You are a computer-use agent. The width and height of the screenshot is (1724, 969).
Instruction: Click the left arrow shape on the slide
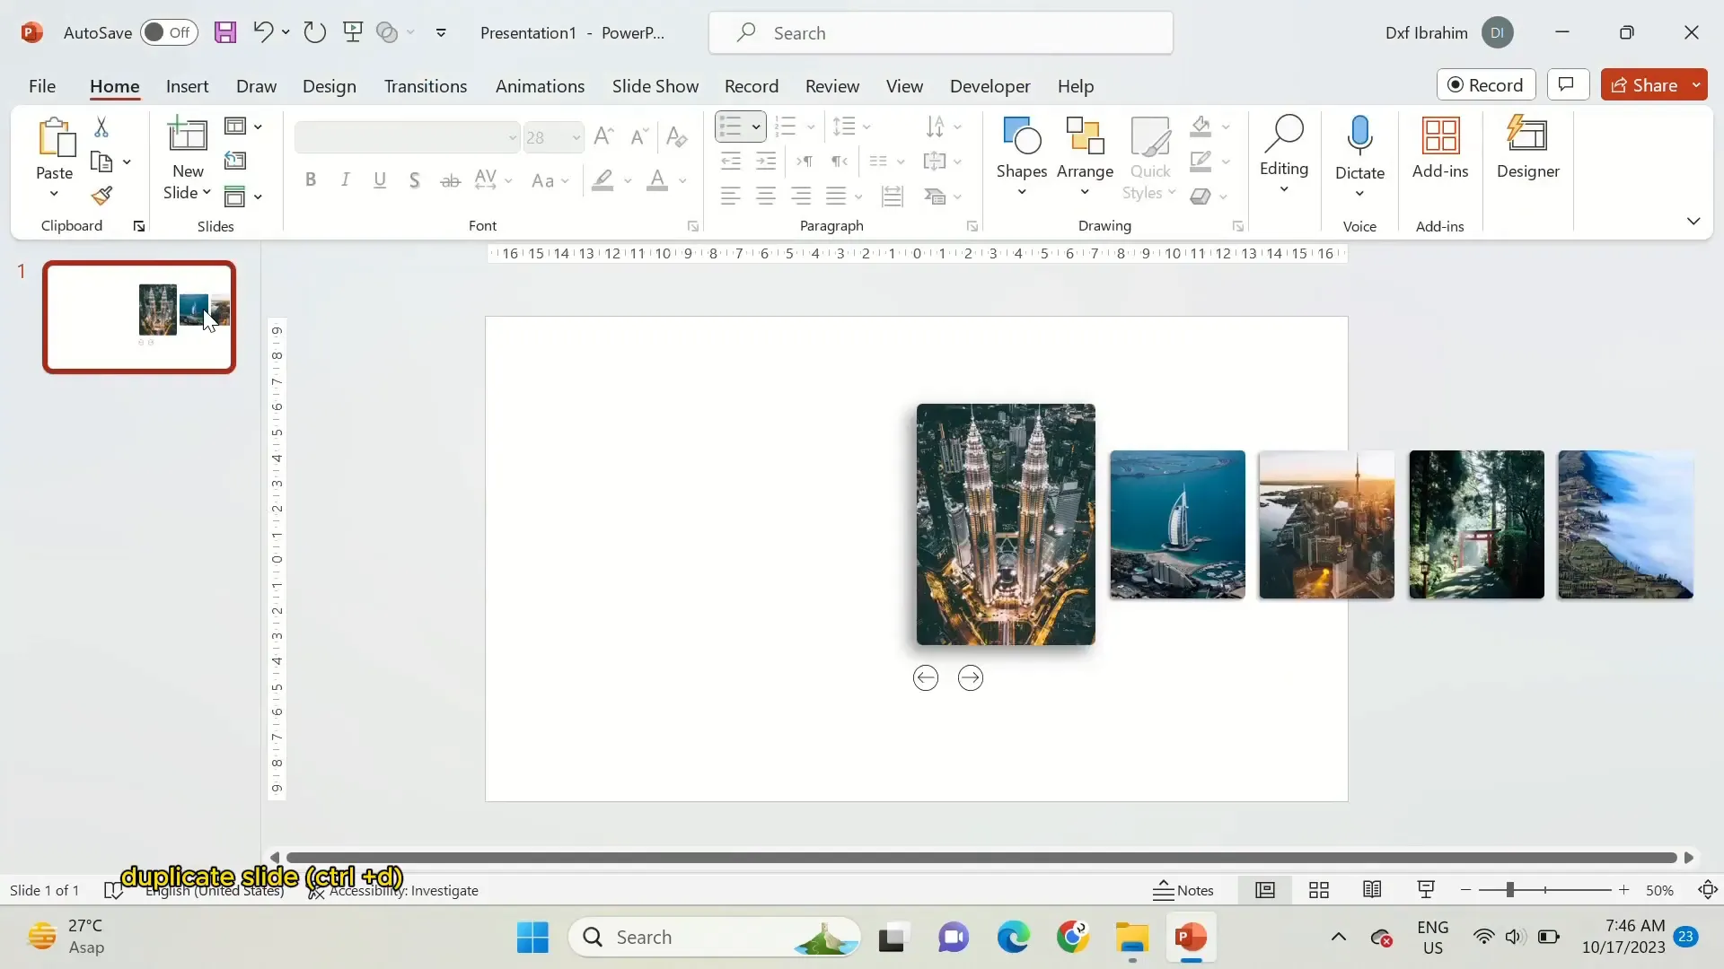pyautogui.click(x=926, y=678)
